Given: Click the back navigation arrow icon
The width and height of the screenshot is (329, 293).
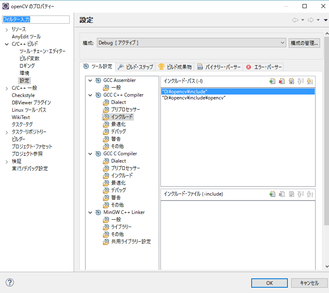Looking at the screenshot, I should 295,20.
